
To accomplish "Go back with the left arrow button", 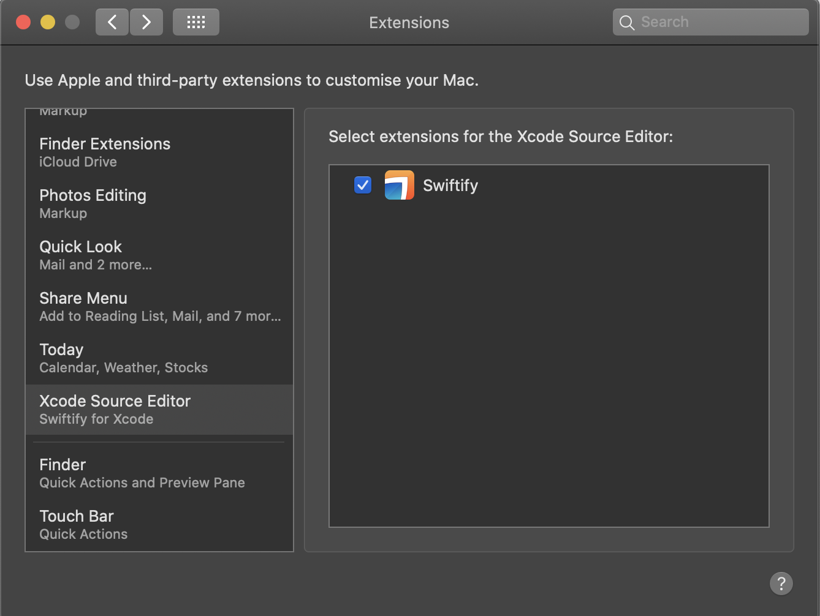I will [112, 23].
